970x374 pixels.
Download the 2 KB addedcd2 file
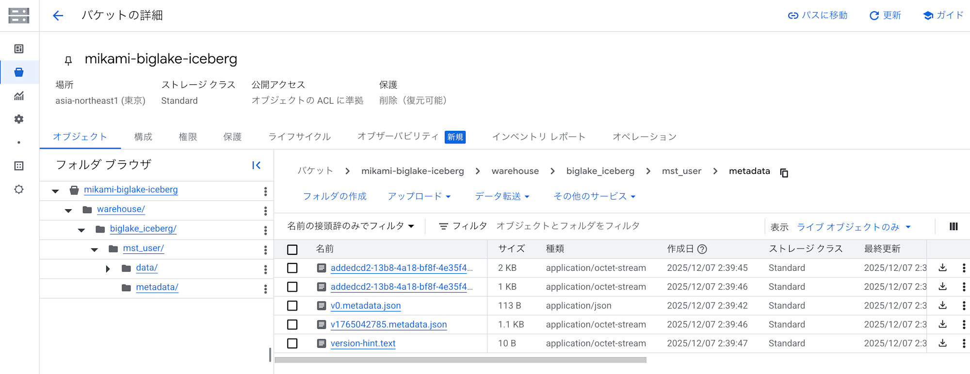943,267
